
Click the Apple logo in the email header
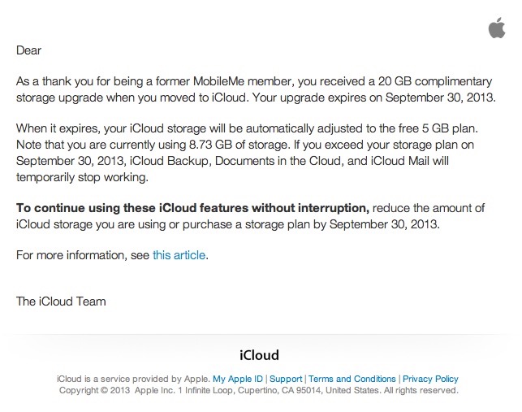pos(497,28)
